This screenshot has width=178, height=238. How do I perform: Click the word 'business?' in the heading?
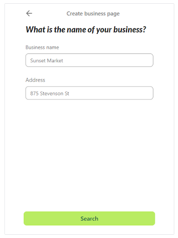pos(130,29)
